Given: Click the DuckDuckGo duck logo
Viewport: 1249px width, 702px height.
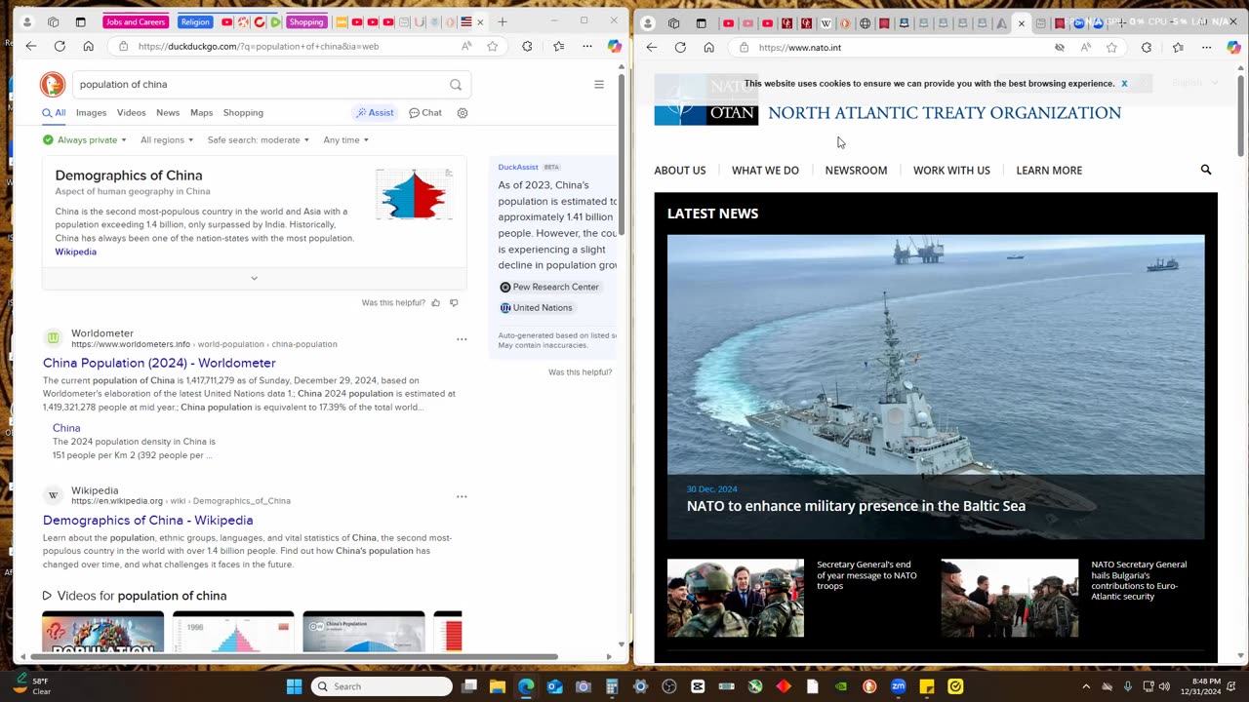Looking at the screenshot, I should point(53,85).
